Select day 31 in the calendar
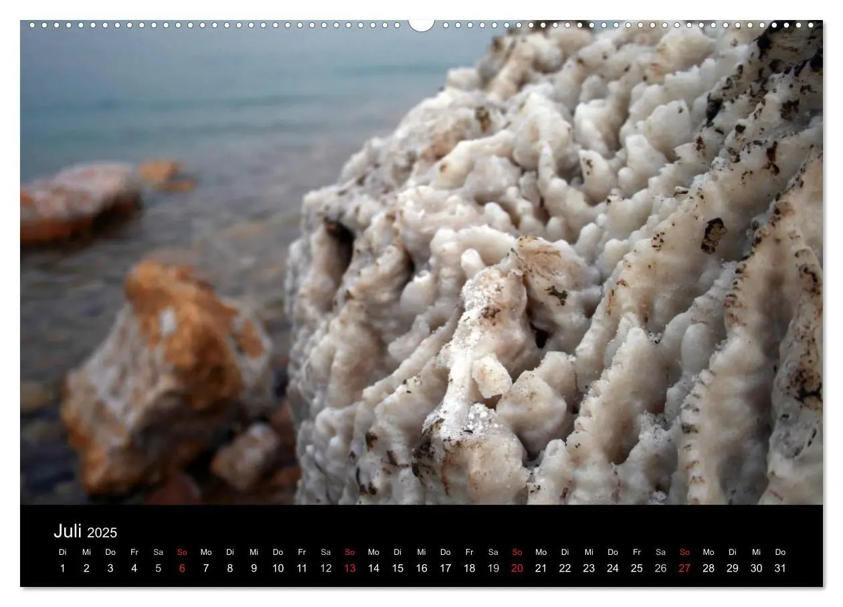Image resolution: width=843 pixels, height=607 pixels. pos(780,568)
